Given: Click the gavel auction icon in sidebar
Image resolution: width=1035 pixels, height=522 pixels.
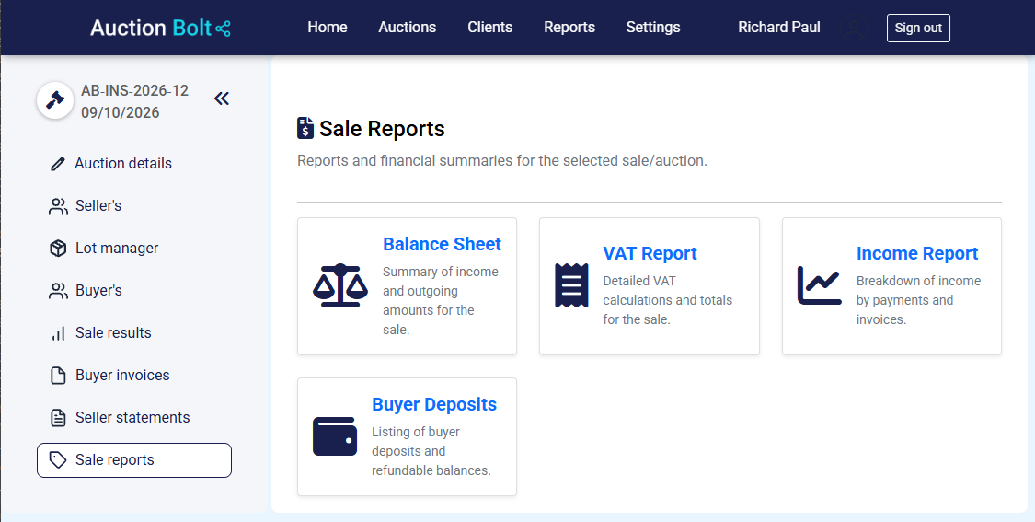Looking at the screenshot, I should pyautogui.click(x=55, y=100).
